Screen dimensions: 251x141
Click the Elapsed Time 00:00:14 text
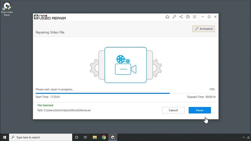(x=201, y=97)
